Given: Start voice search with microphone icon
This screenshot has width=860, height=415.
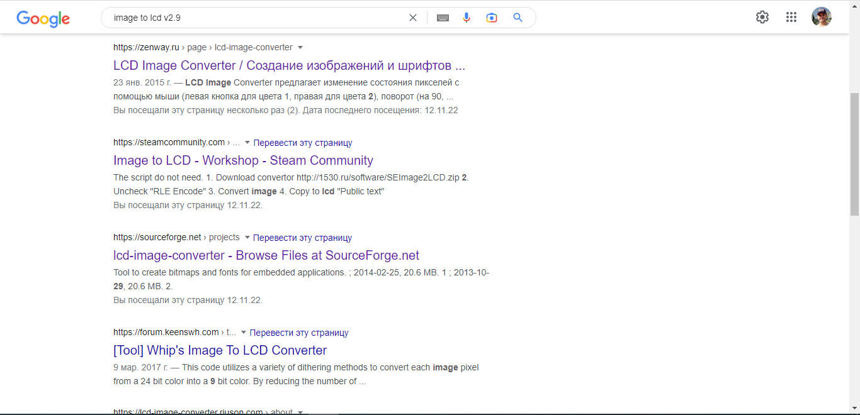Looking at the screenshot, I should coord(467,18).
